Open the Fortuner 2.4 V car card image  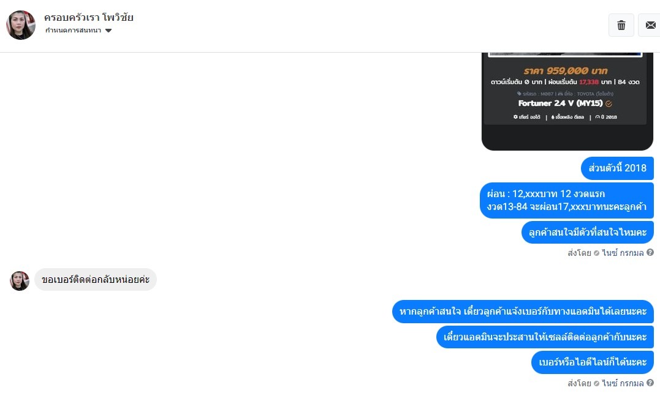(567, 101)
